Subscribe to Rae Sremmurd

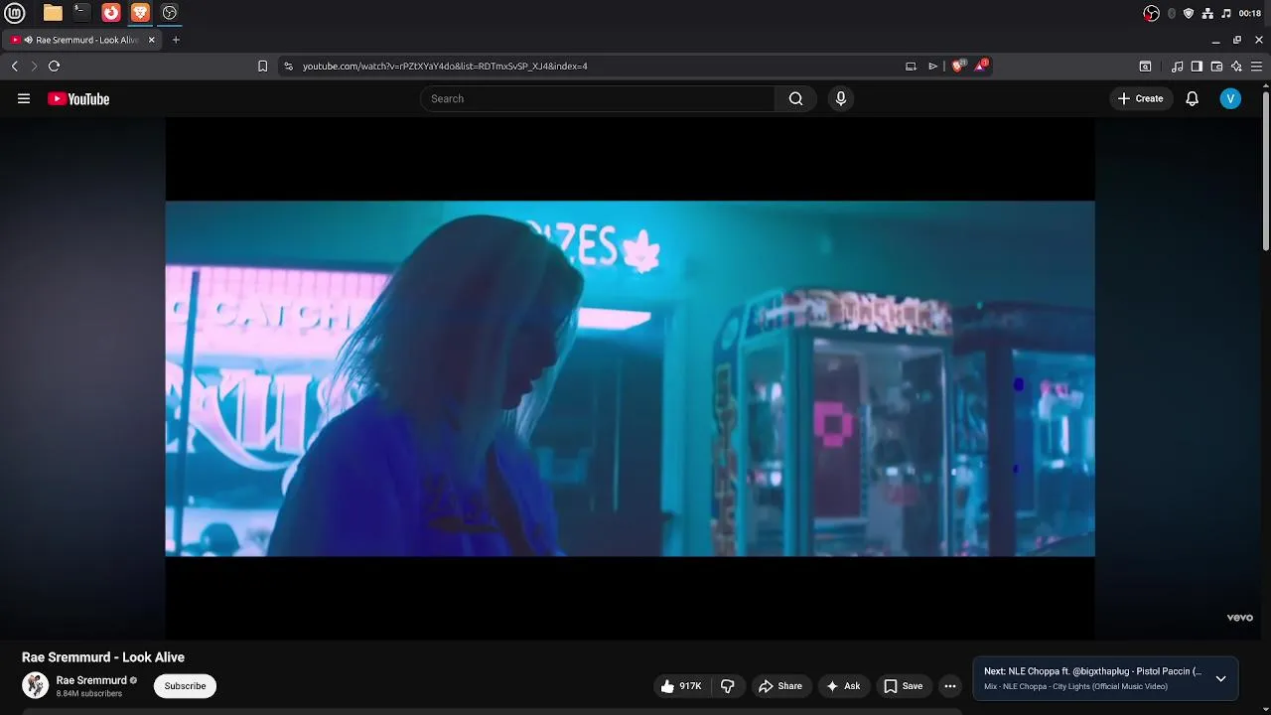point(185,686)
